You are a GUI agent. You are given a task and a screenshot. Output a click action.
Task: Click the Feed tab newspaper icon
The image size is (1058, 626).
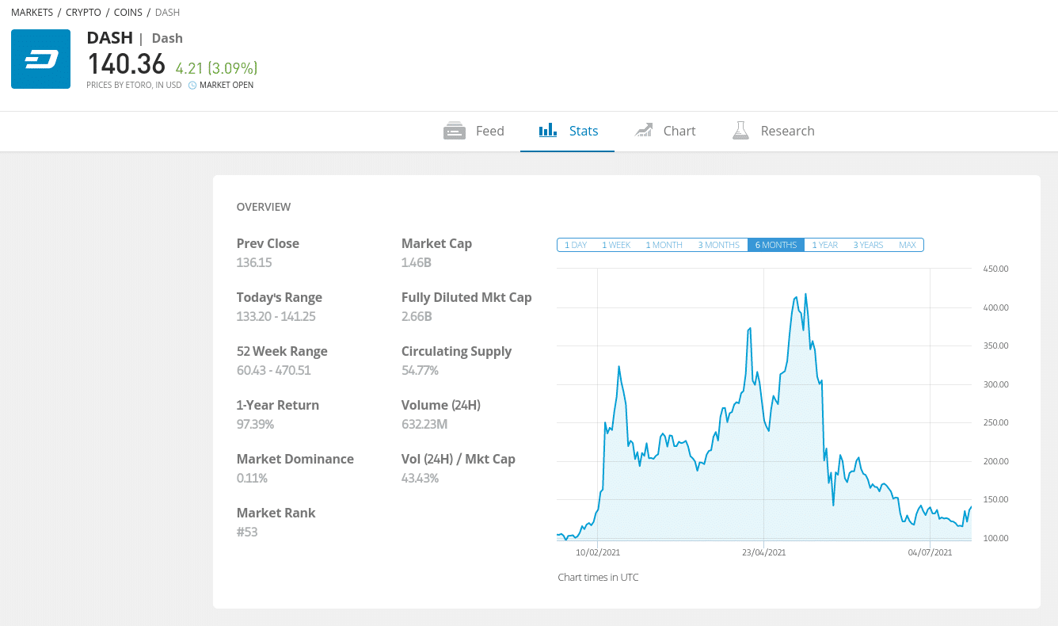(x=455, y=131)
